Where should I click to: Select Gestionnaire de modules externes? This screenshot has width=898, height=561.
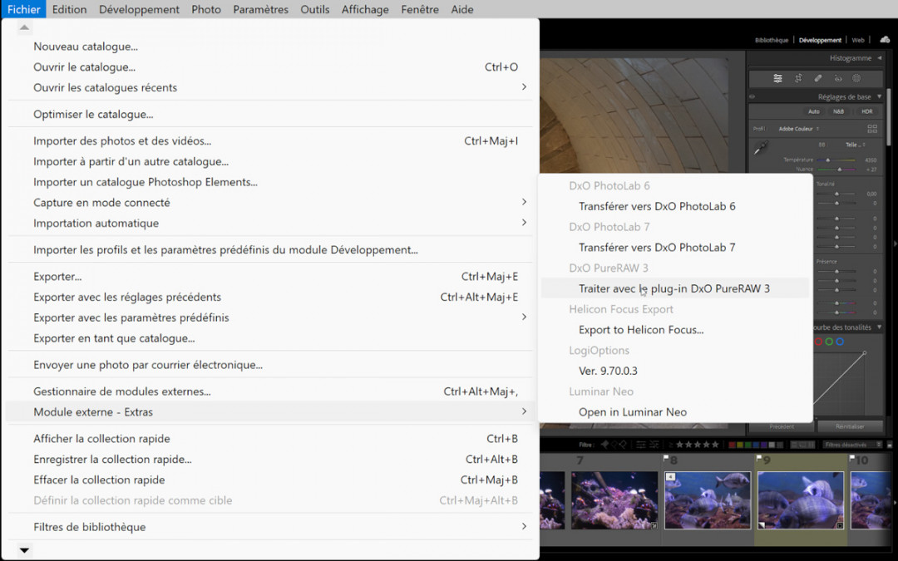coord(269,391)
